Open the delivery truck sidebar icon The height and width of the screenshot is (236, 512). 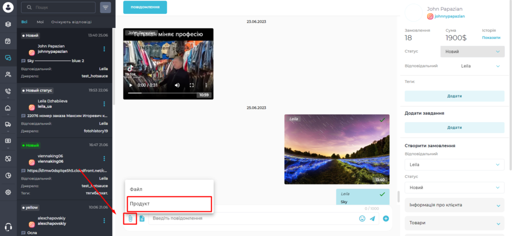8,124
